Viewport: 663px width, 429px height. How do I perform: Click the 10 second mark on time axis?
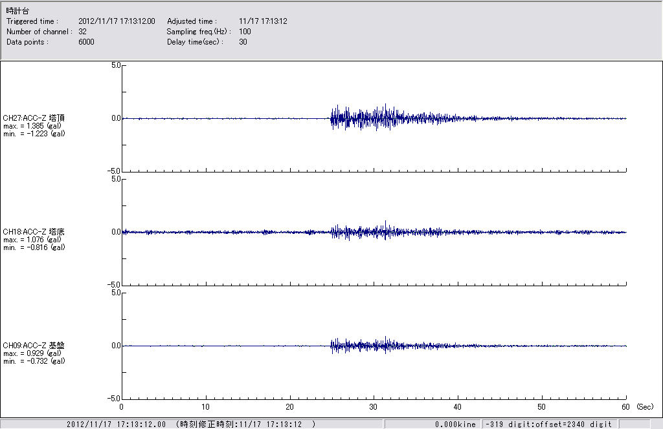(x=206, y=407)
